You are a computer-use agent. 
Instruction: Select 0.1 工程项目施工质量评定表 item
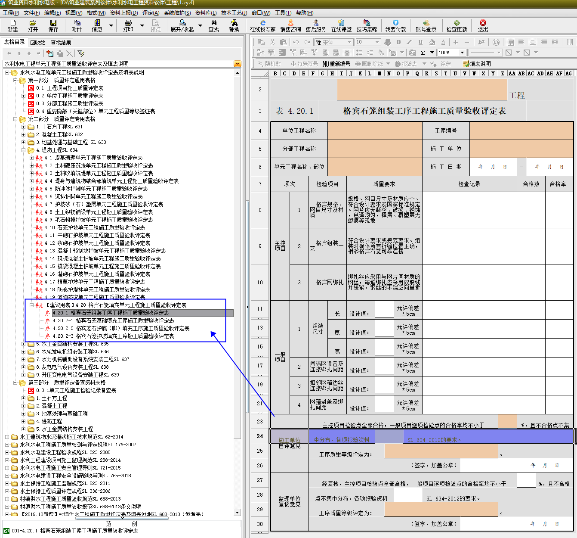70,88
